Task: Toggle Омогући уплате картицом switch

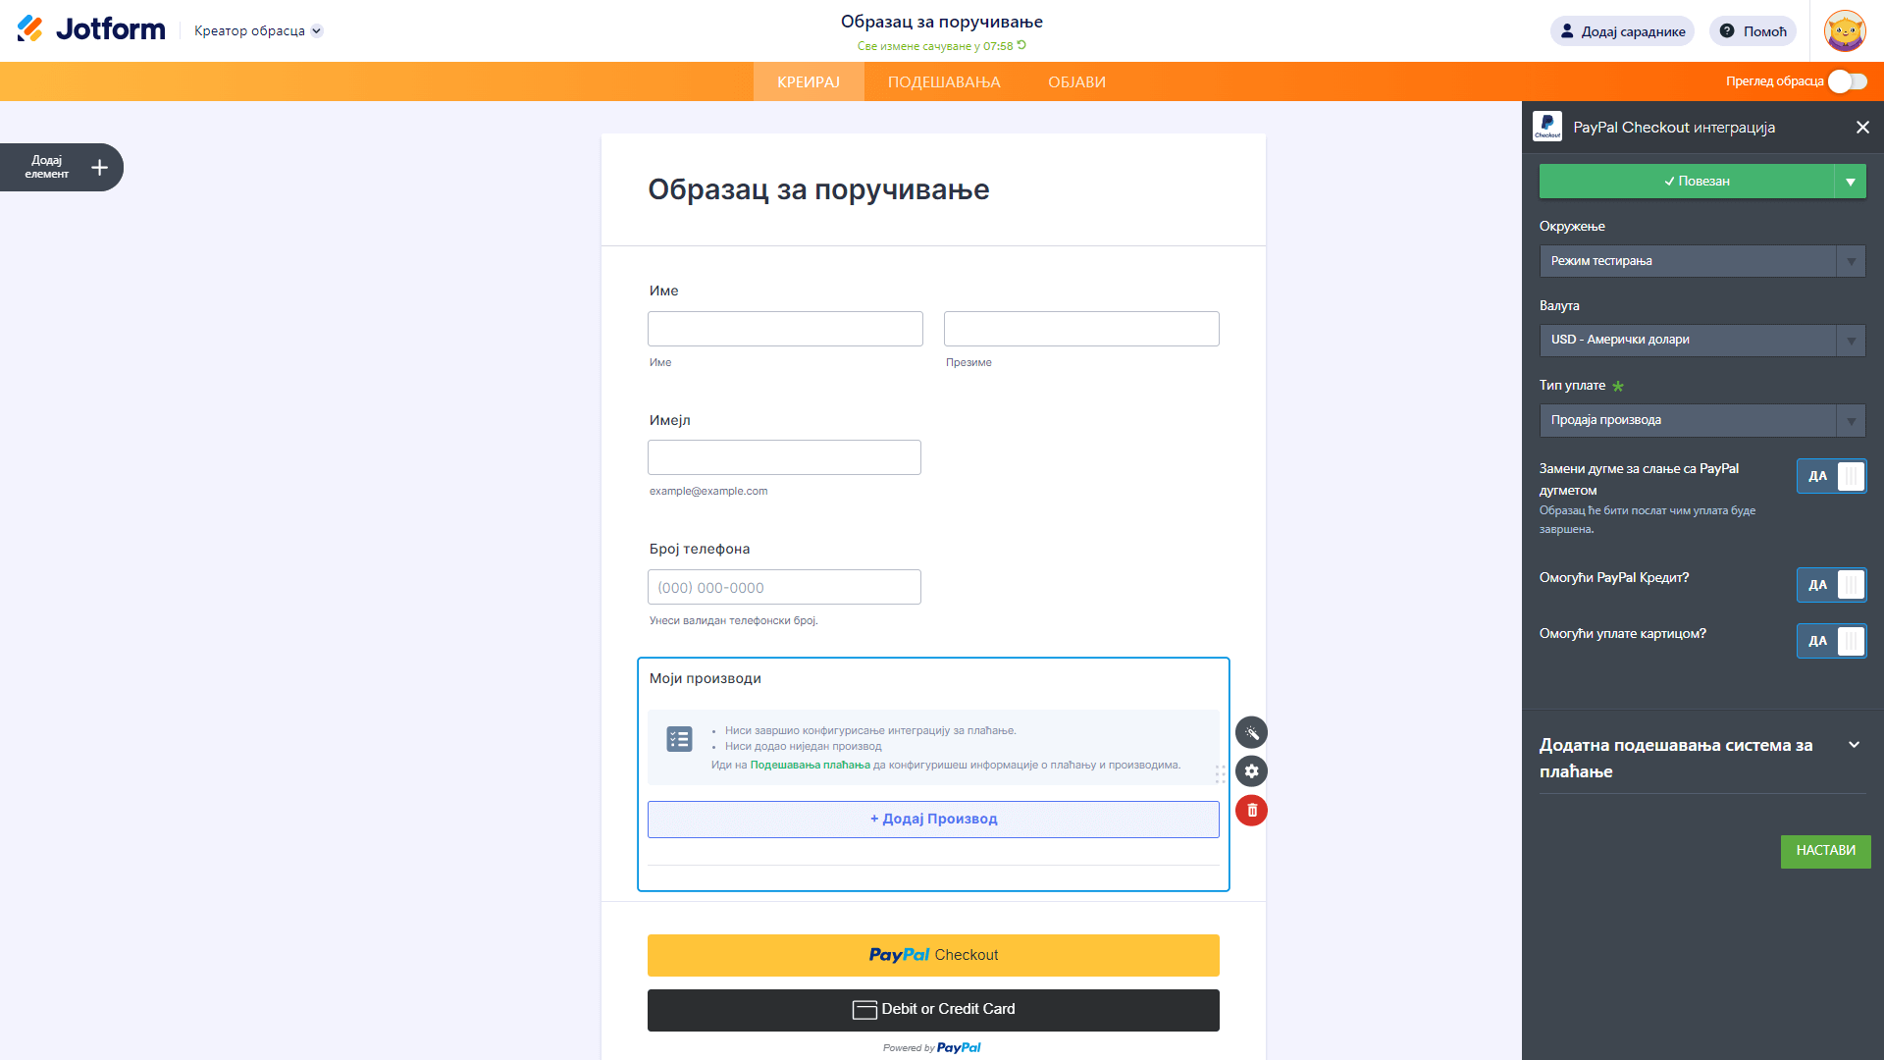Action: (1831, 641)
